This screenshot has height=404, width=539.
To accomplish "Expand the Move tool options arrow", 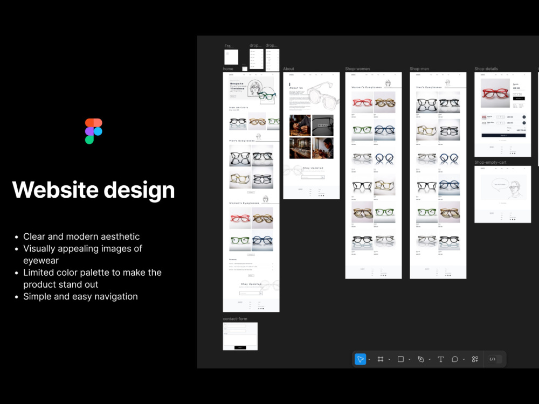I will [369, 359].
